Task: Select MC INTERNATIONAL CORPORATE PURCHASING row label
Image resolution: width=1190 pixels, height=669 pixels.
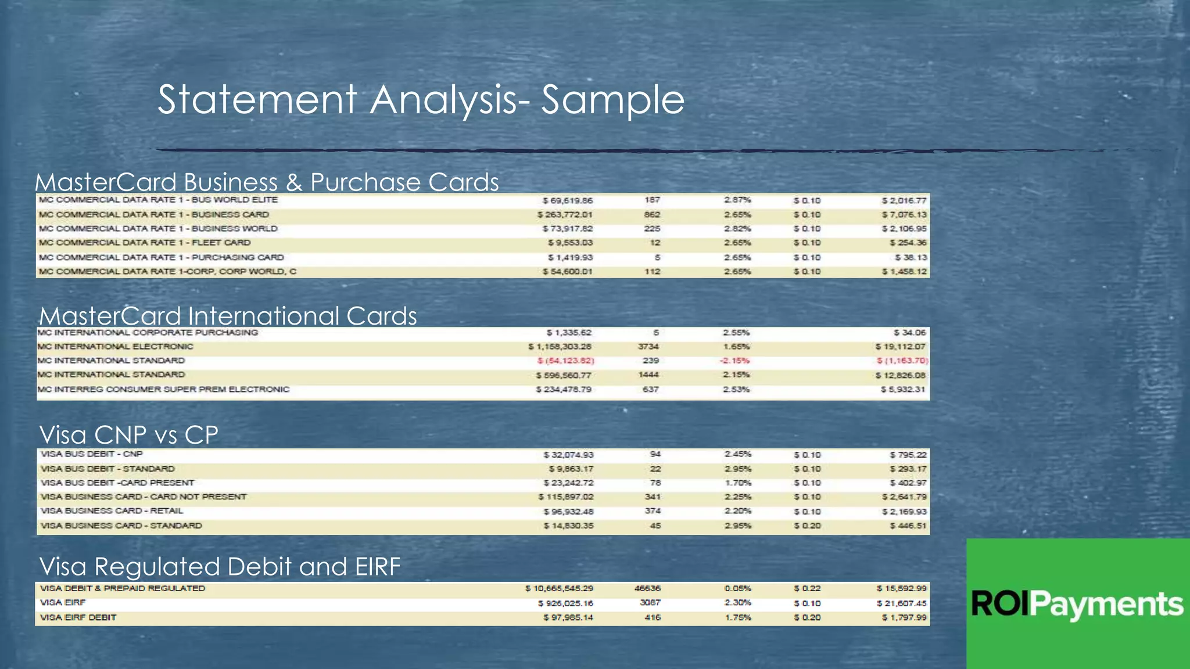Action: tap(148, 333)
